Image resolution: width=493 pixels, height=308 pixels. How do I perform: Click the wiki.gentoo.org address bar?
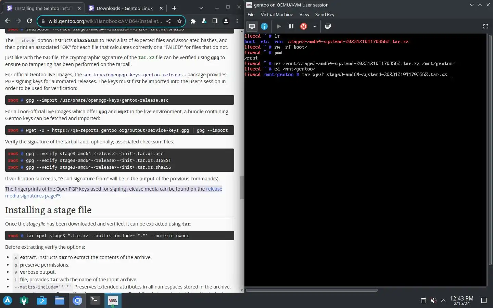point(105,21)
